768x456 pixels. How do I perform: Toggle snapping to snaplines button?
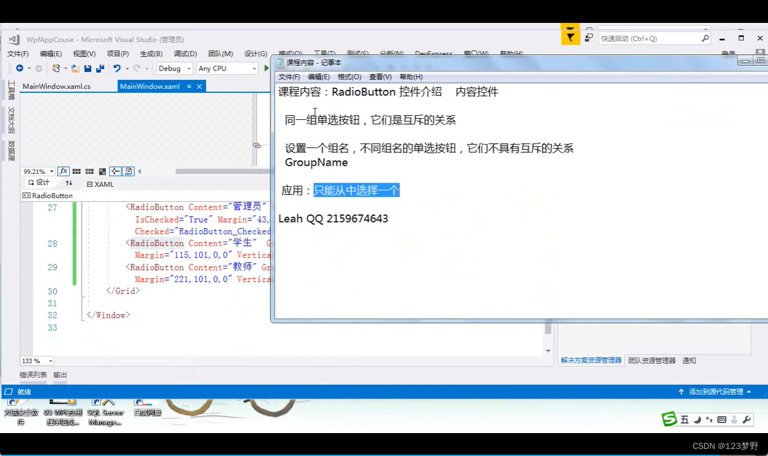coord(115,172)
